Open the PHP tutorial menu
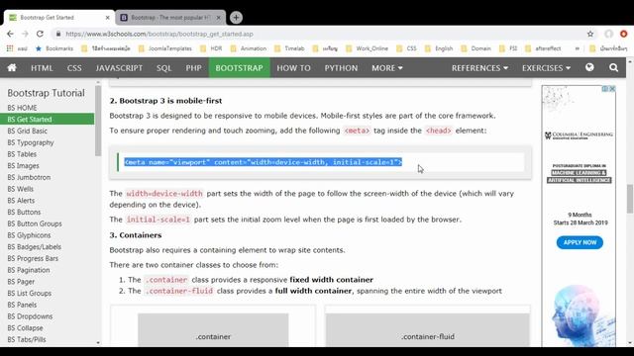The width and height of the screenshot is (634, 356). (x=194, y=68)
